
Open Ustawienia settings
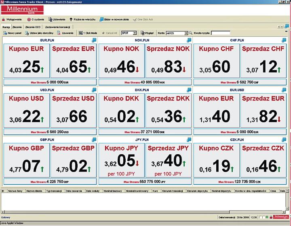click(x=50, y=19)
